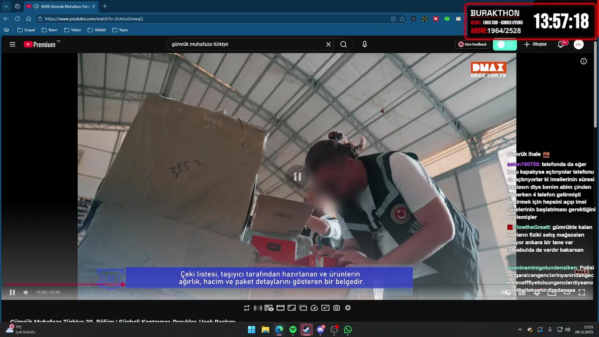Open Steam from taskbar
This screenshot has height=337, width=599.
pyautogui.click(x=307, y=330)
